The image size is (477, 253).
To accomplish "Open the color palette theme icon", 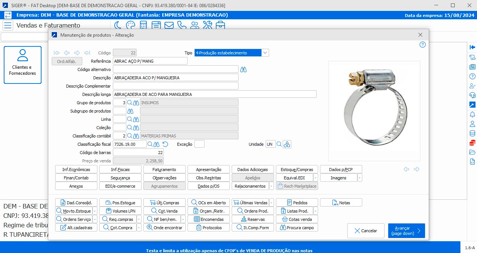I will pyautogui.click(x=130, y=25).
